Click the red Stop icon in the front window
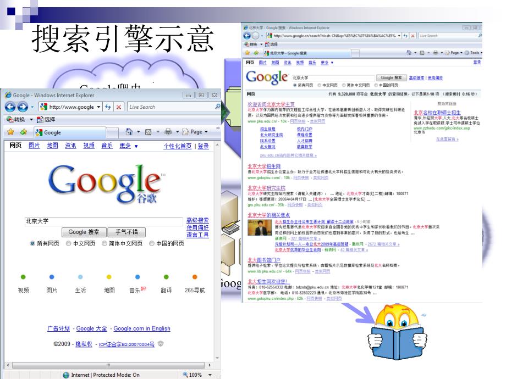 119,107
